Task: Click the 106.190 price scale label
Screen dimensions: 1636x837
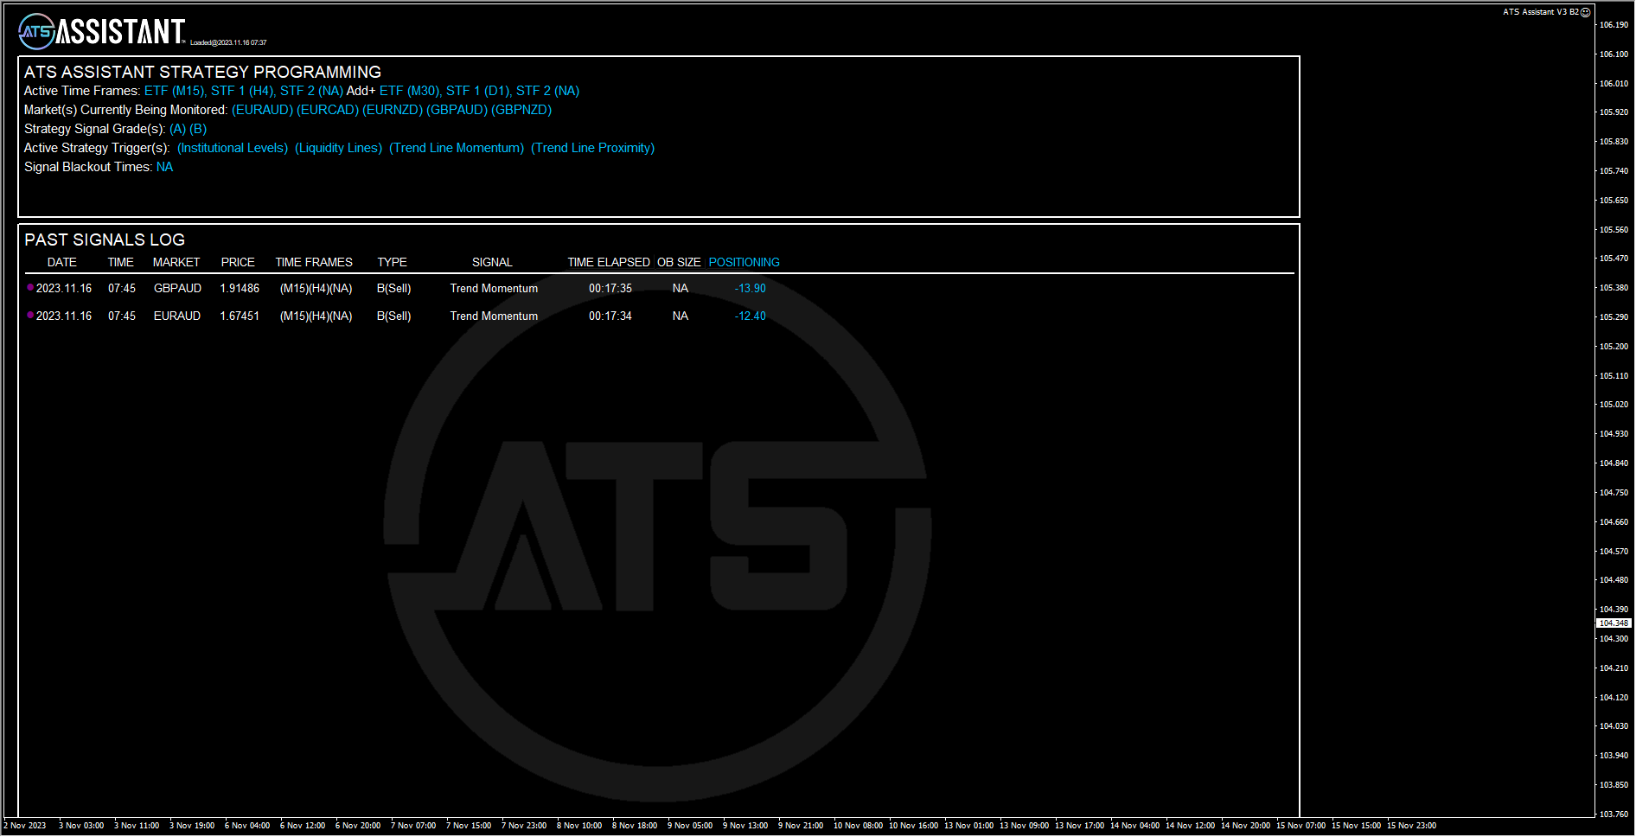Action: click(x=1614, y=24)
